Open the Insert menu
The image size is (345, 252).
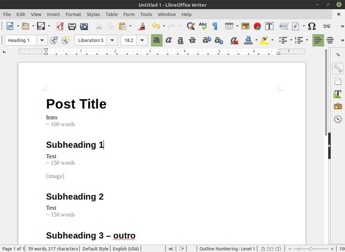tap(53, 14)
